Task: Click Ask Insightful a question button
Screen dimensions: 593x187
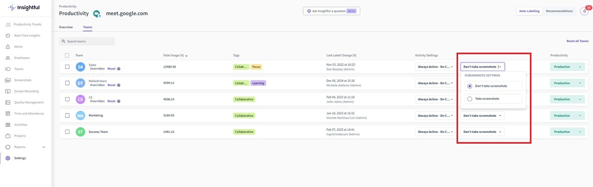Action: click(x=331, y=11)
